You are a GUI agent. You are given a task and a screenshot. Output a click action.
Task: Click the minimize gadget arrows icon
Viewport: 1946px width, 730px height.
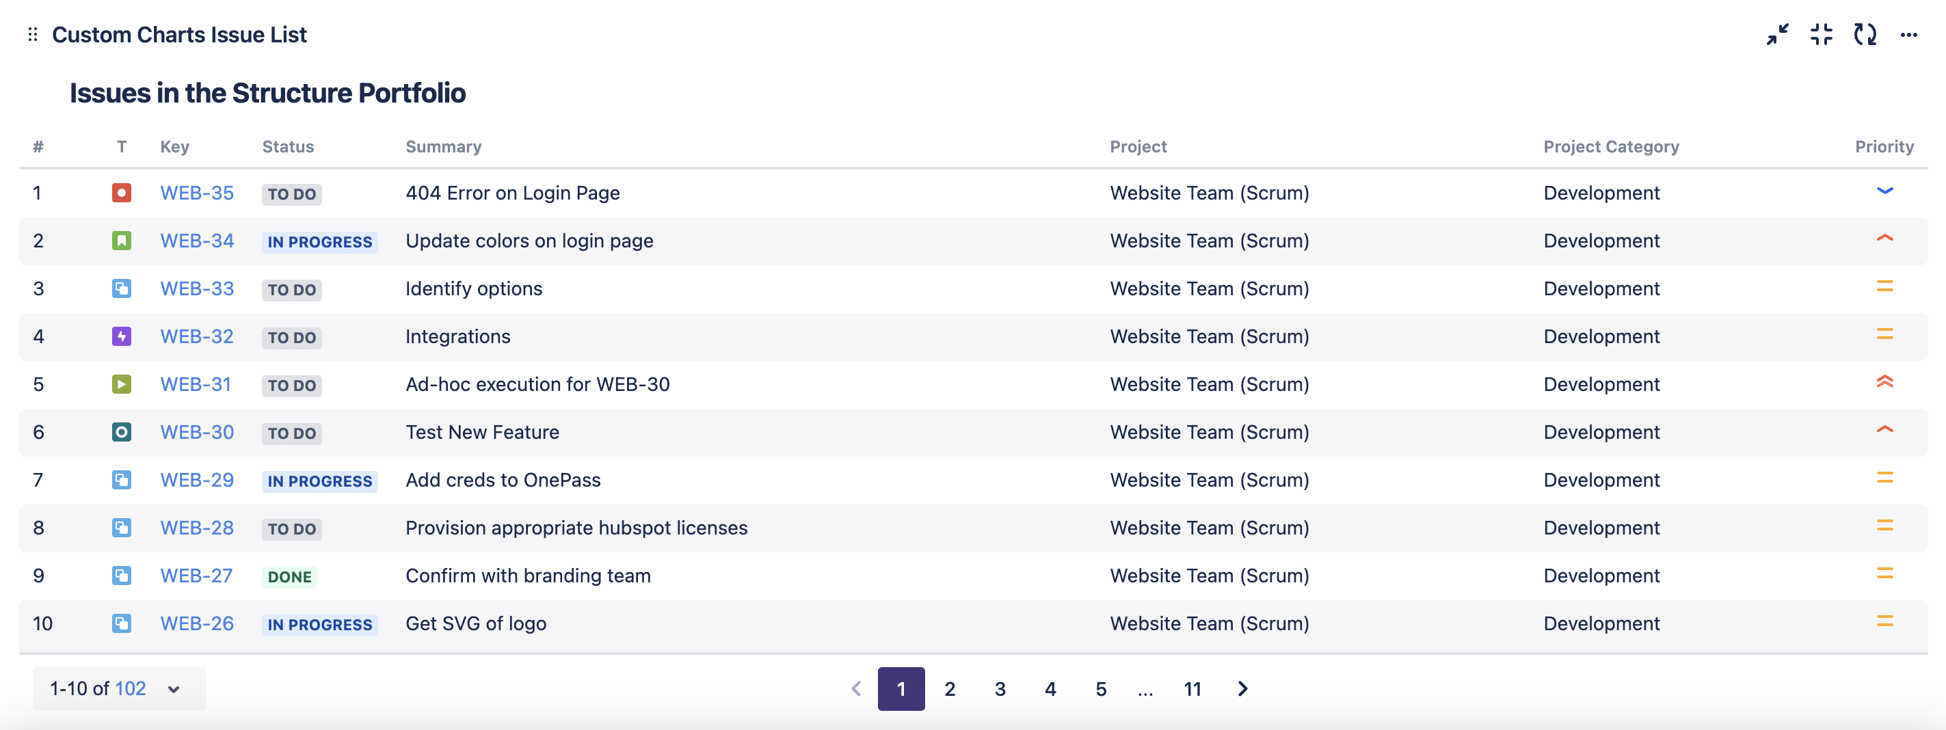pyautogui.click(x=1777, y=35)
